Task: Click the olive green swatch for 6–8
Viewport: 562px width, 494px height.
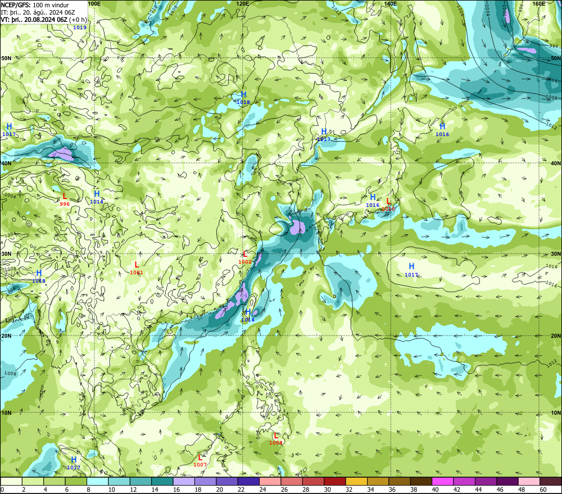Action: (76, 481)
